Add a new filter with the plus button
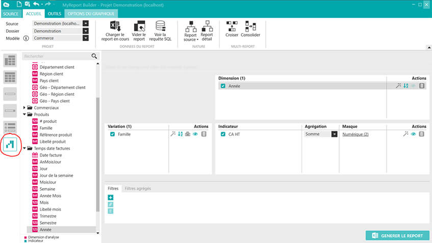 (x=111, y=197)
